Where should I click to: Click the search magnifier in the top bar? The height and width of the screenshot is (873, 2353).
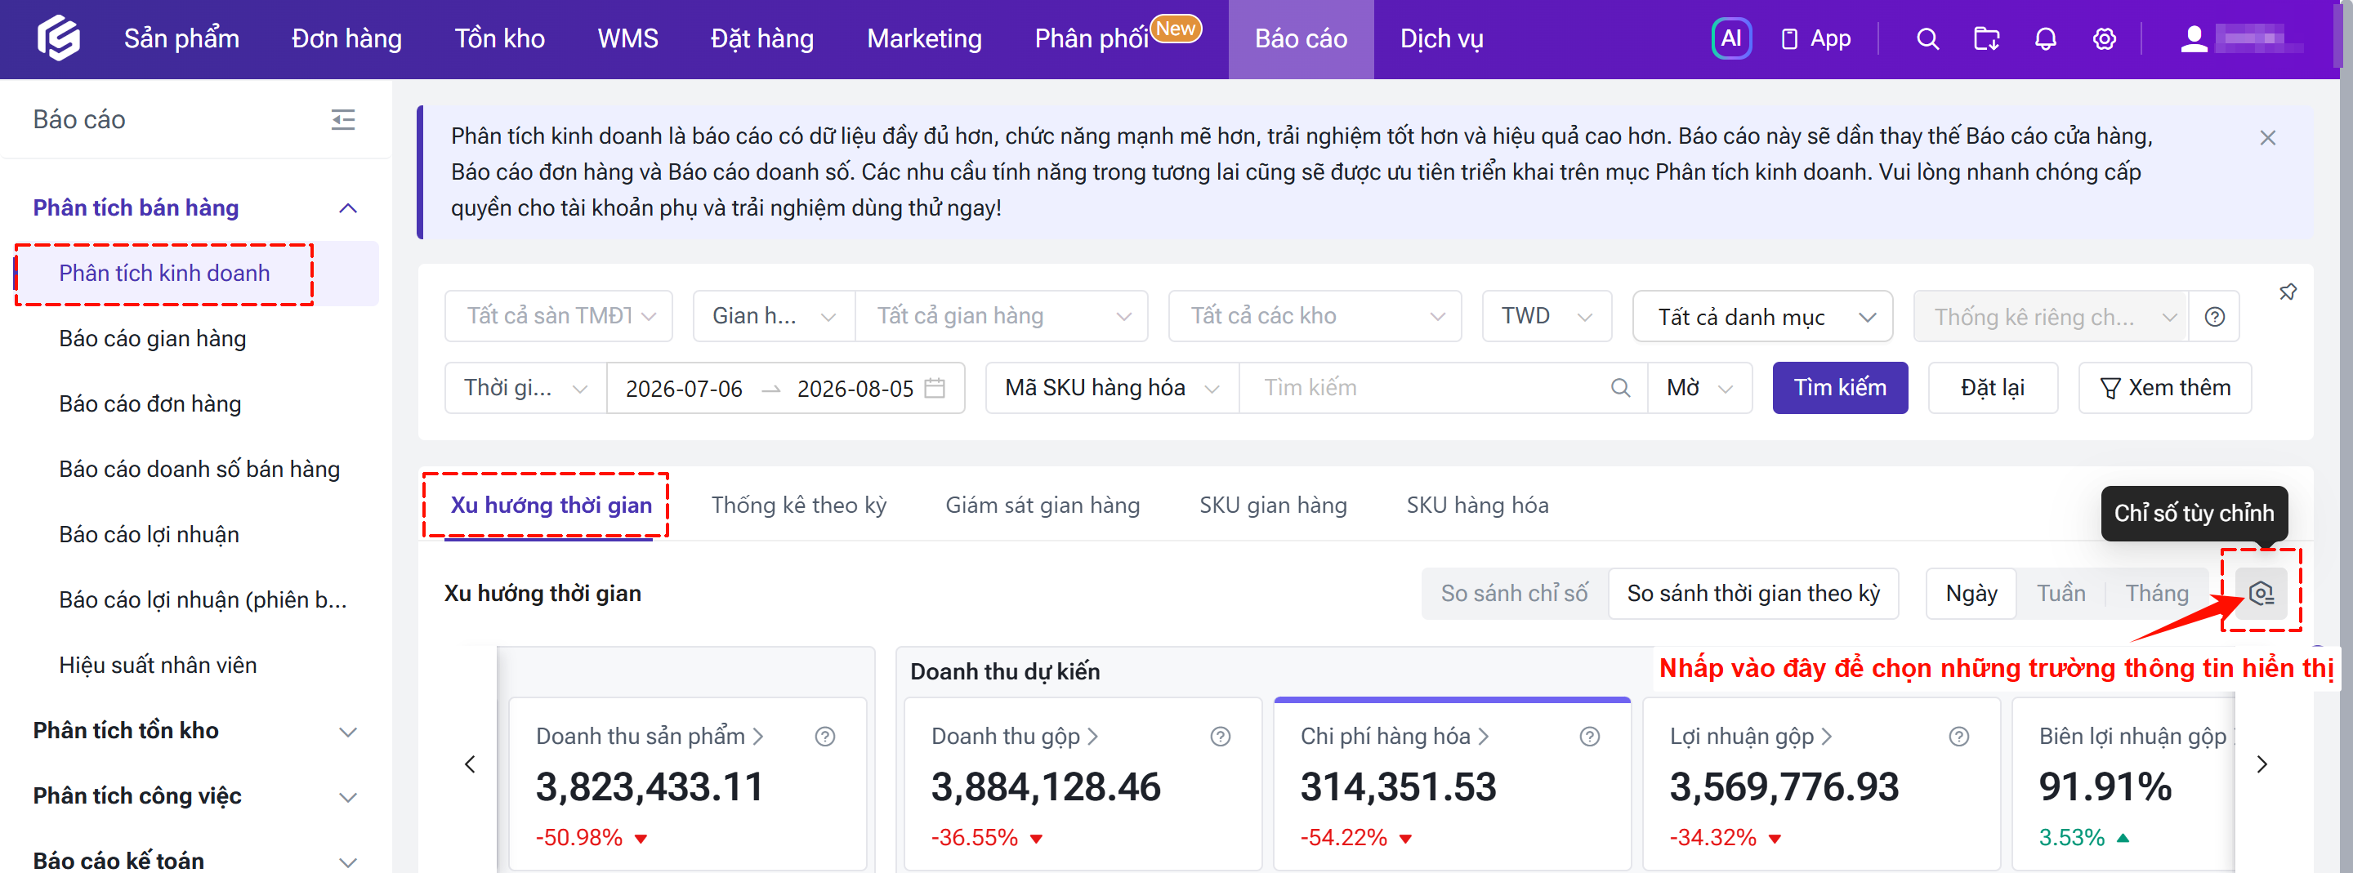click(1927, 38)
